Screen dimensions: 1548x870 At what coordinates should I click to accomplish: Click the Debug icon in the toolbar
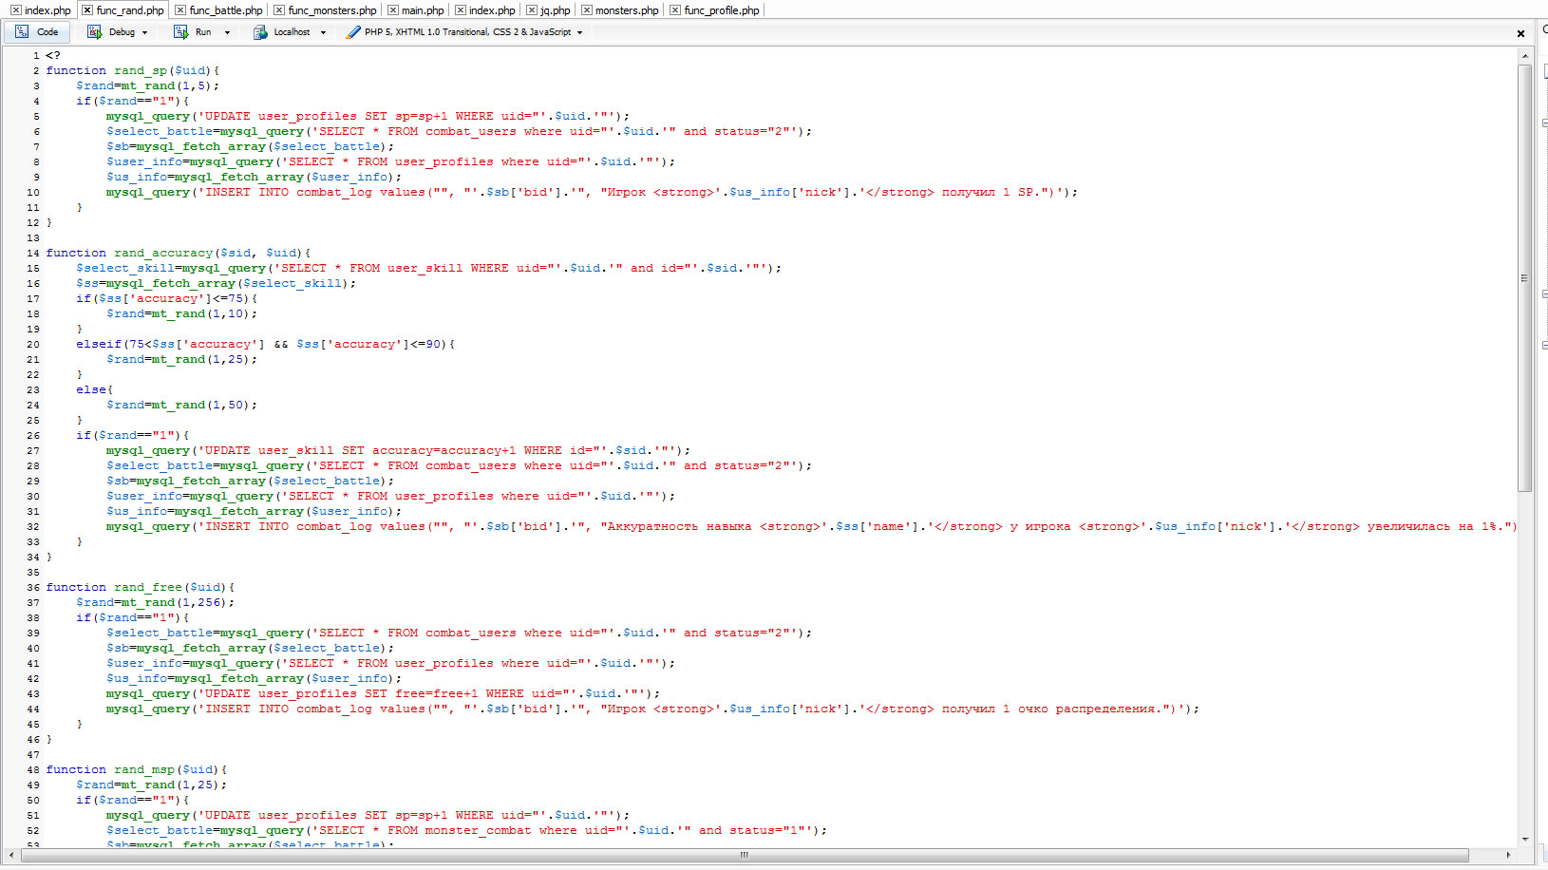[94, 31]
